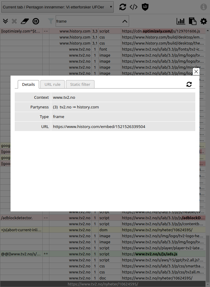Click scrollbar up arrow at top right
The width and height of the screenshot is (210, 287).
click(x=208, y=30)
